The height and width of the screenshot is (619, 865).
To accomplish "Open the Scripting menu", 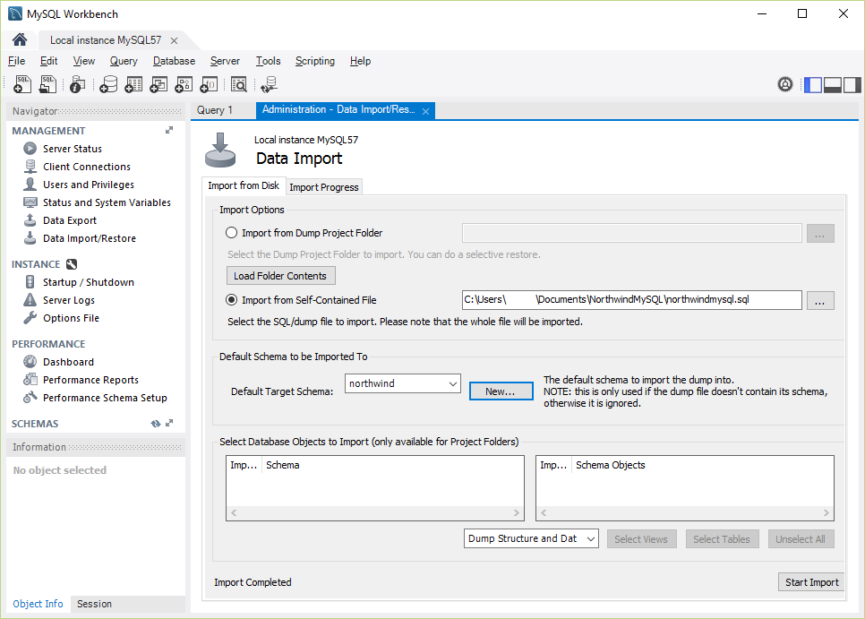I will [x=314, y=61].
